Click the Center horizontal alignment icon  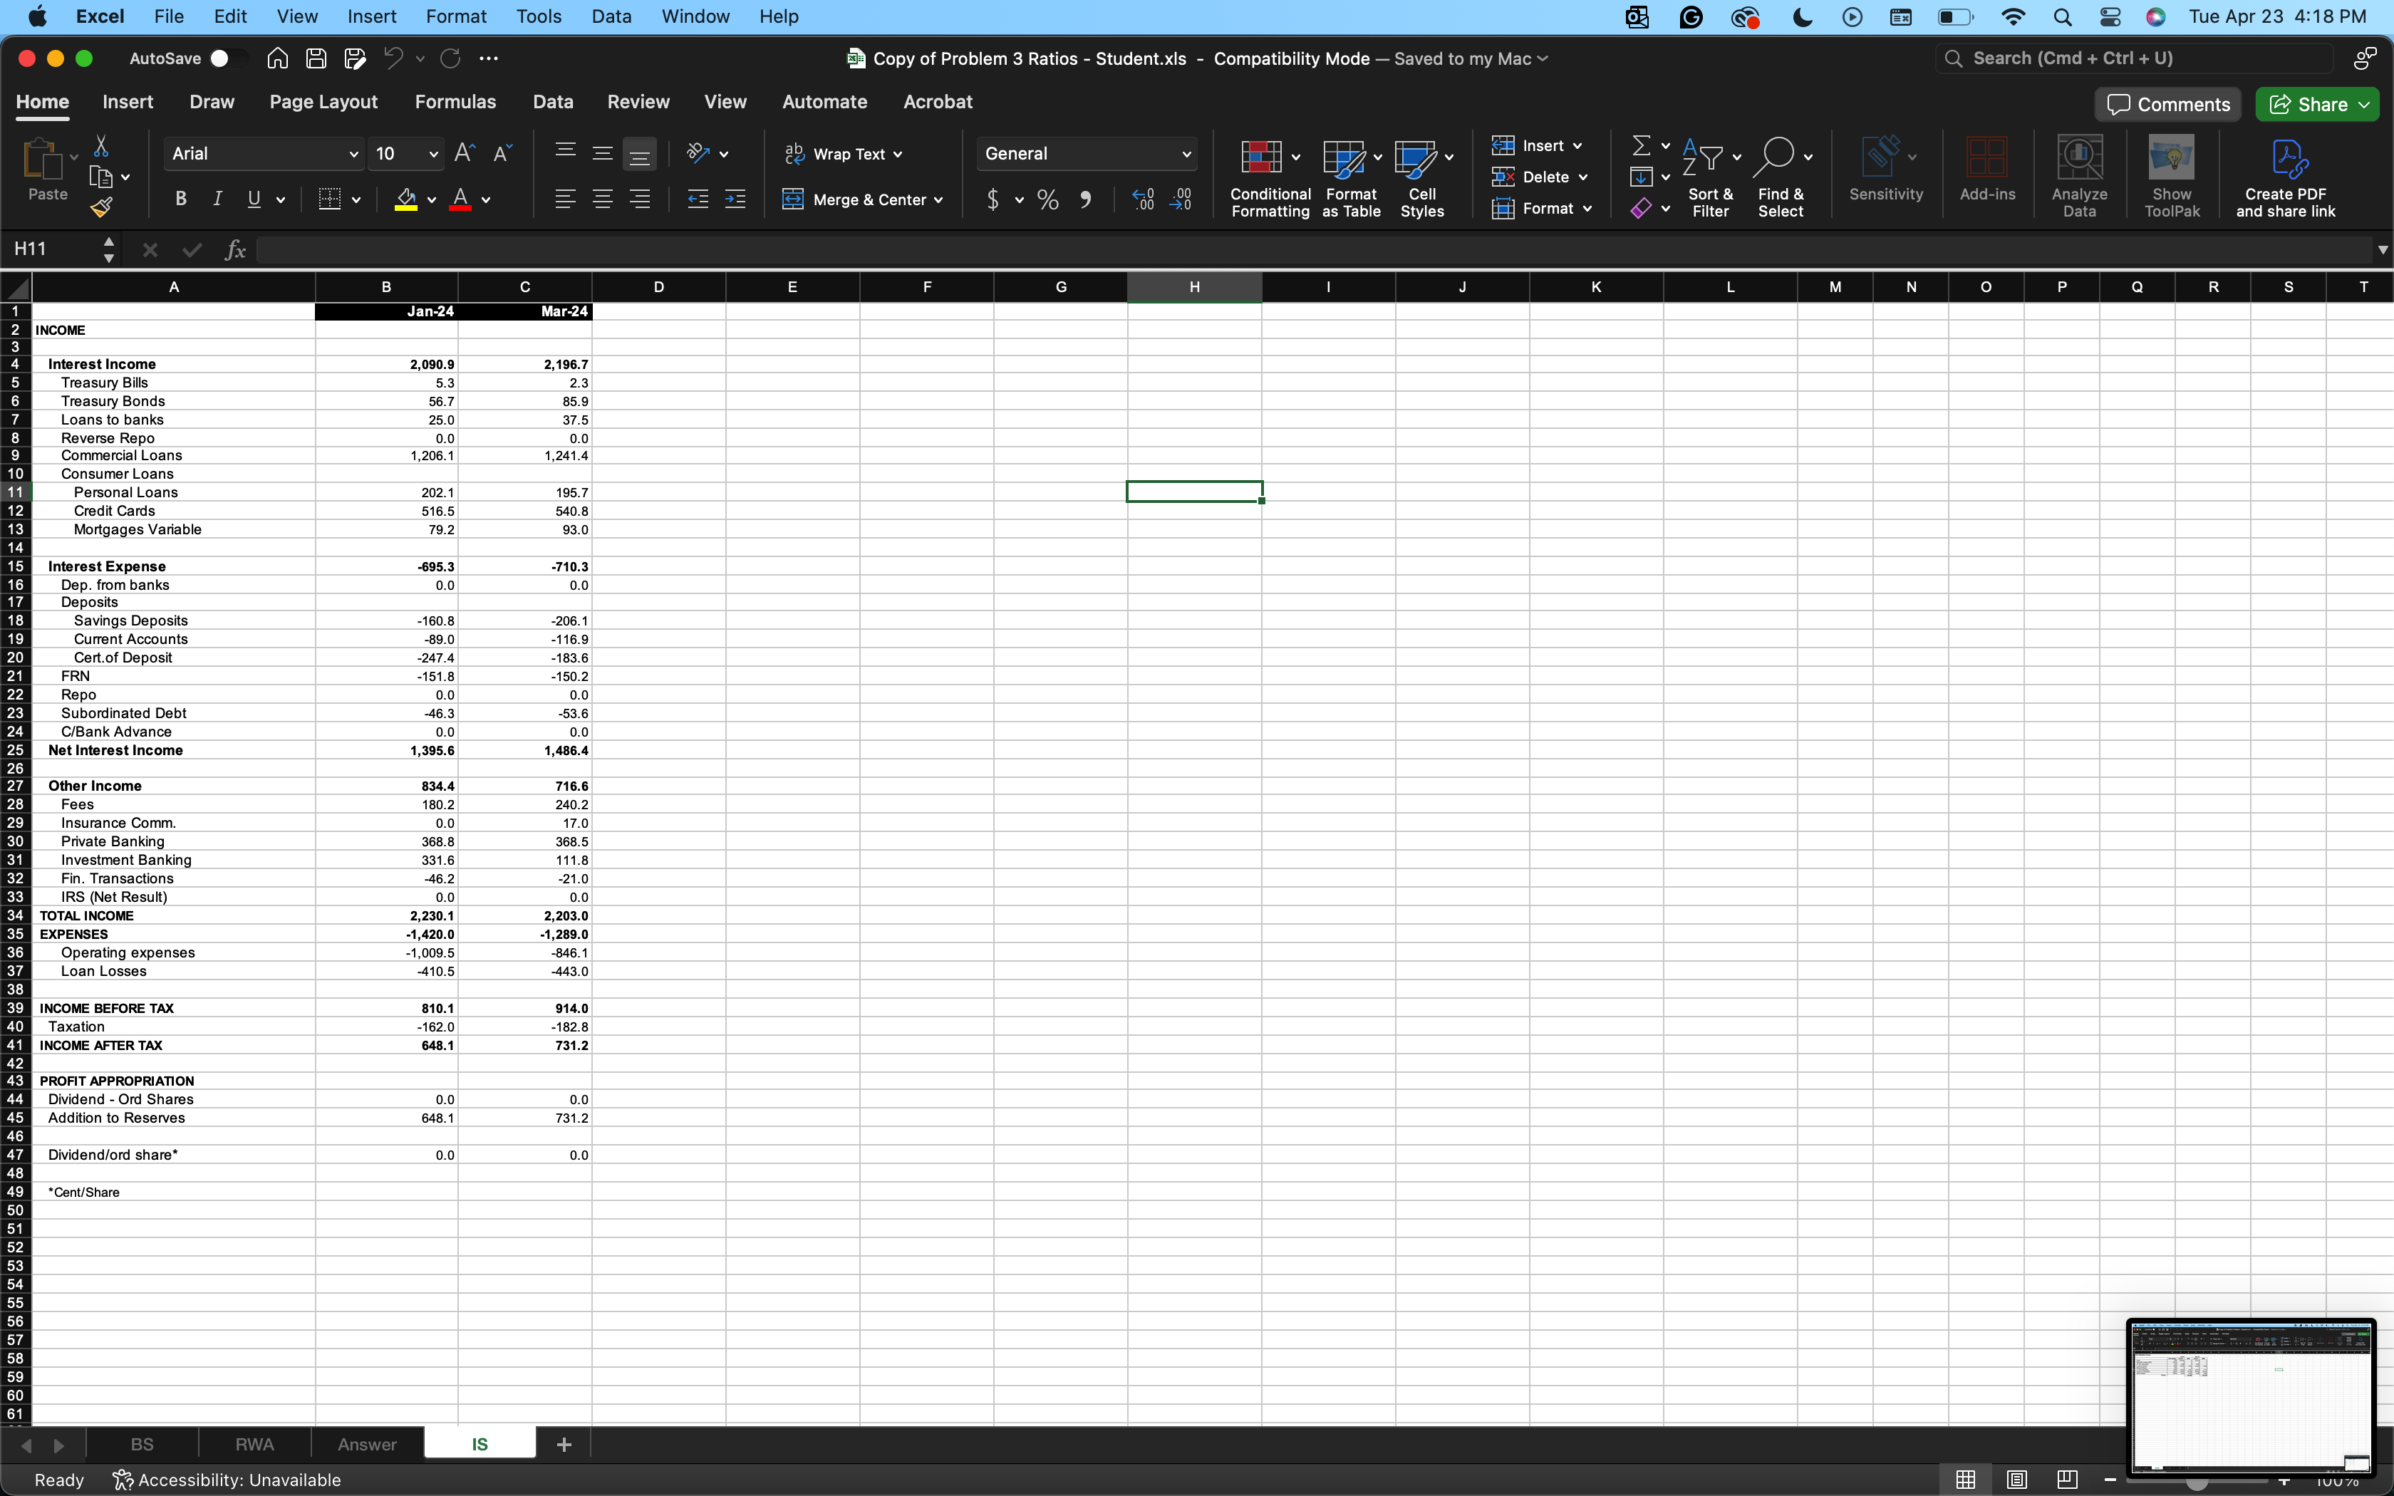603,200
